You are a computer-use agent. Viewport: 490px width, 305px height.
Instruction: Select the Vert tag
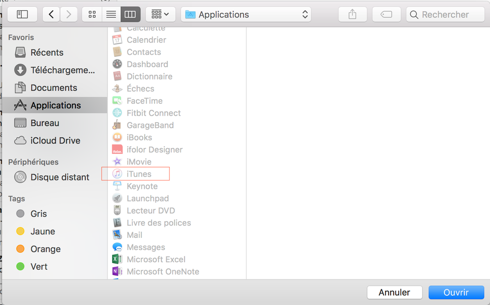click(x=54, y=267)
